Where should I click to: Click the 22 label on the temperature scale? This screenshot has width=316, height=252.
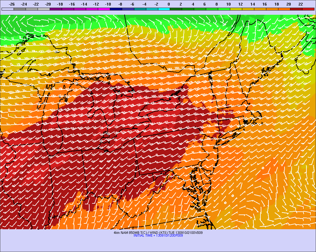tap(301, 4)
